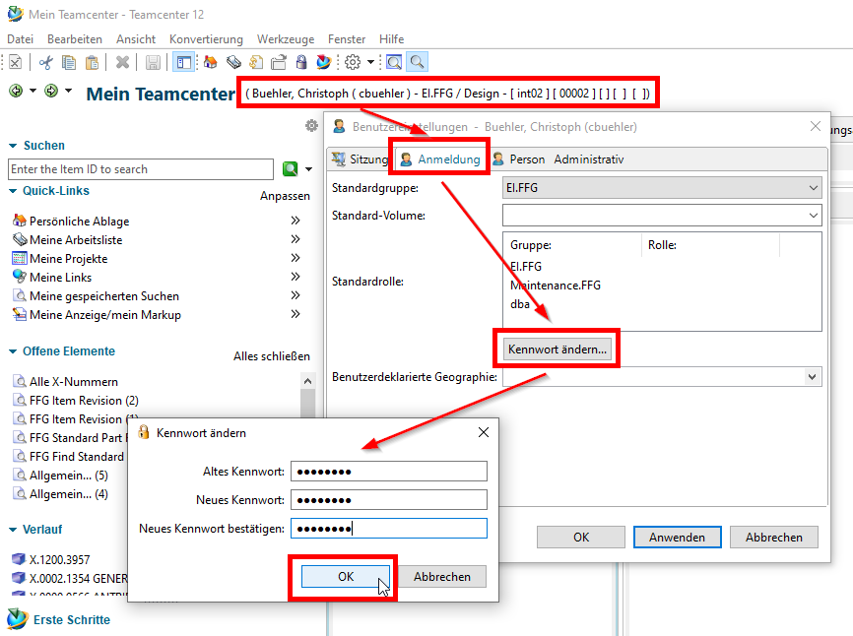Expand the Benutzerdeklarierte Geographie dropdown

tap(812, 376)
